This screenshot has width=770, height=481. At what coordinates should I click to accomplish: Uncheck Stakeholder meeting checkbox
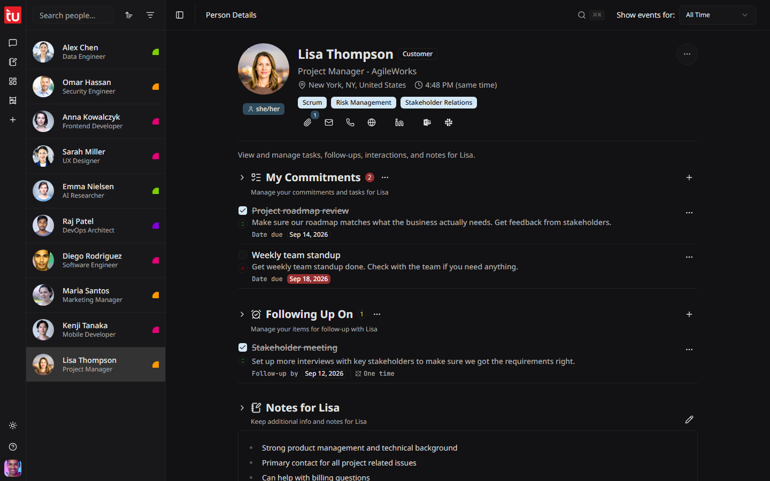[243, 347]
